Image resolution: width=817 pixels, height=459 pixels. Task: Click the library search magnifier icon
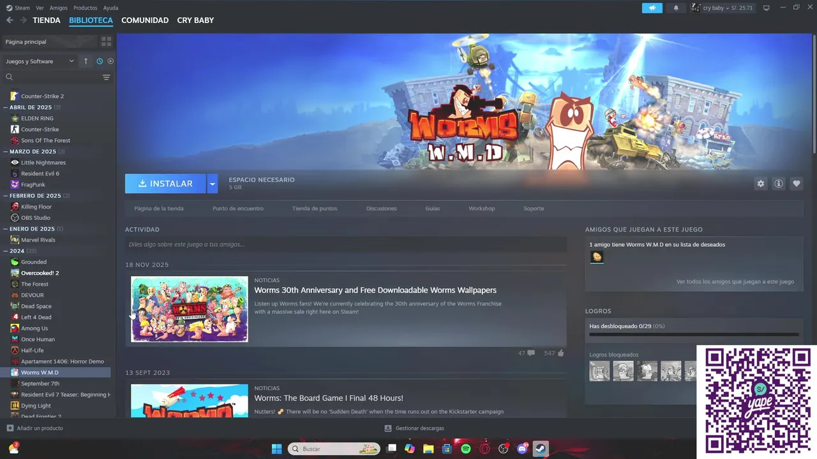pos(10,77)
